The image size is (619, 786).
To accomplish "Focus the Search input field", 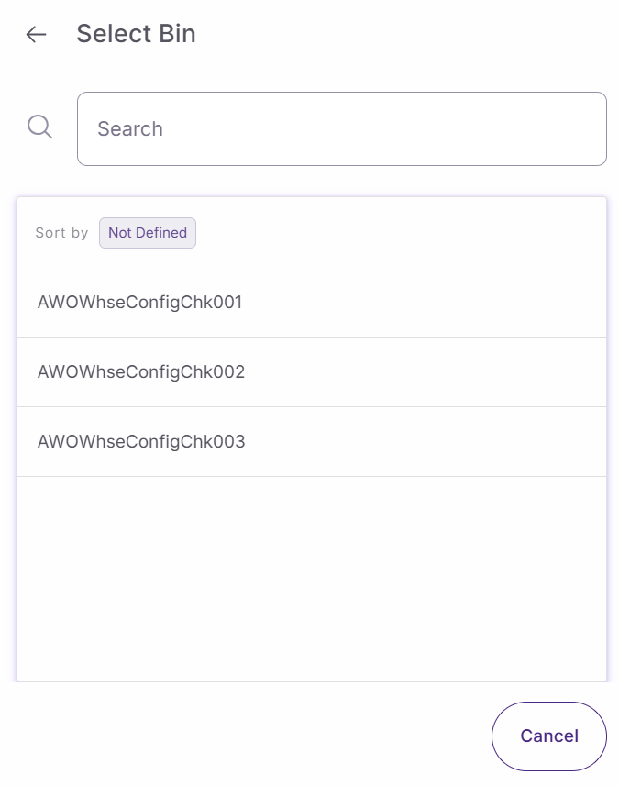I will 341,128.
